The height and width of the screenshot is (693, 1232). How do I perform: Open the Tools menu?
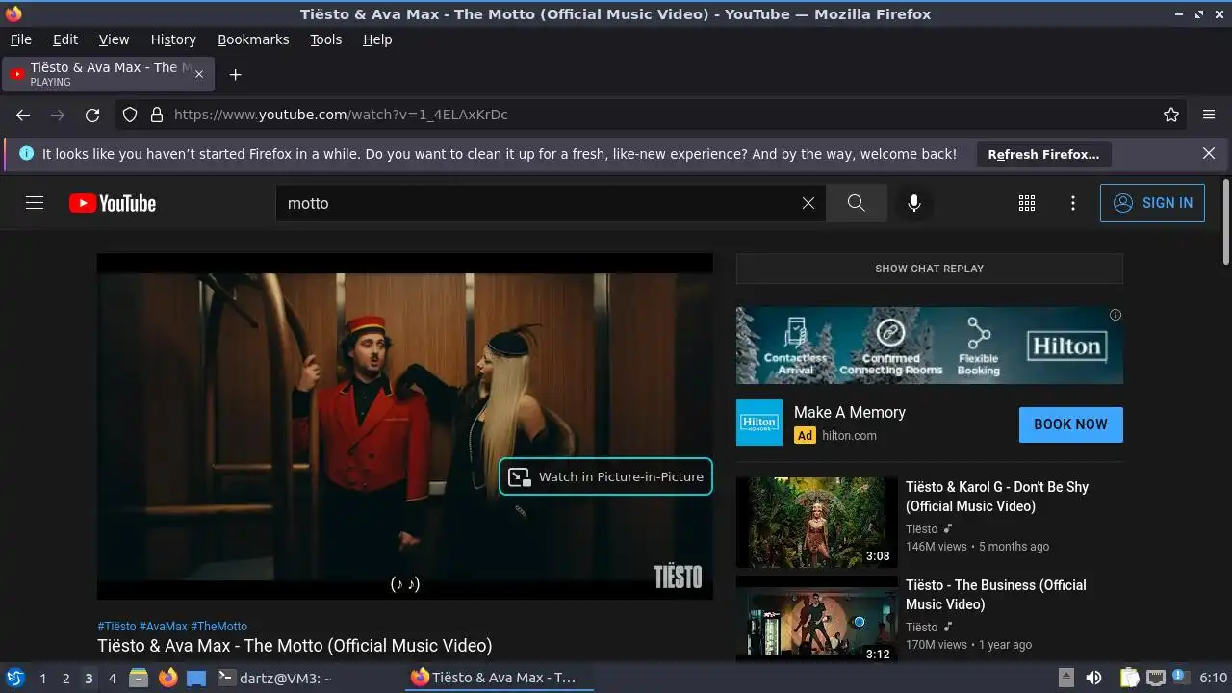click(325, 39)
